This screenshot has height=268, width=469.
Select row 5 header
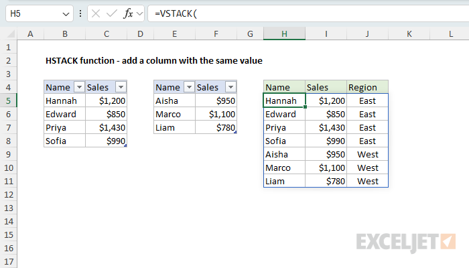click(x=8, y=100)
